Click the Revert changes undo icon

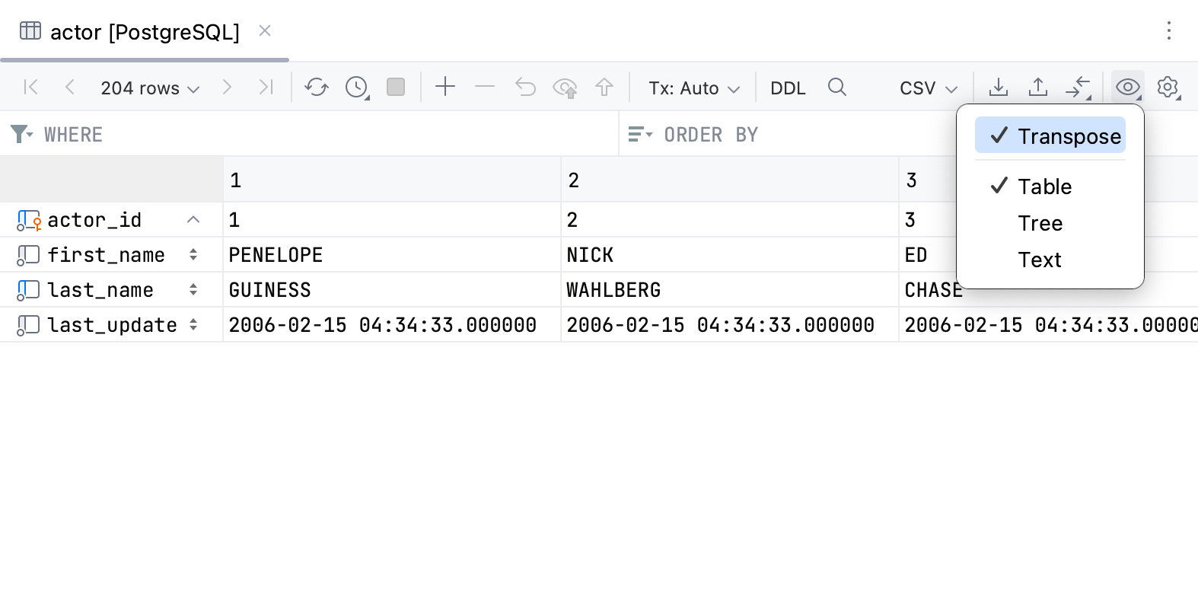[x=525, y=88]
